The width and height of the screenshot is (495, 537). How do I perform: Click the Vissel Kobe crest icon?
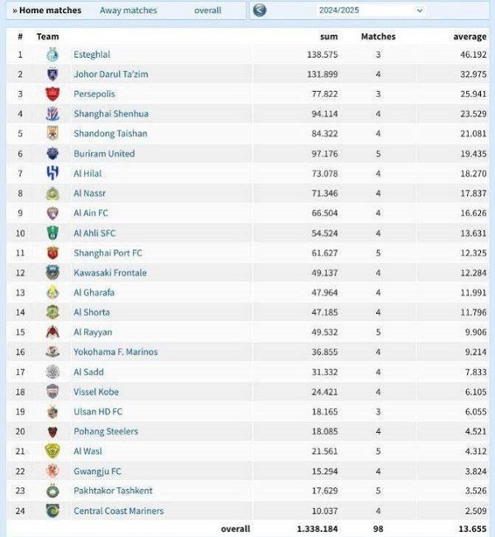click(x=53, y=392)
